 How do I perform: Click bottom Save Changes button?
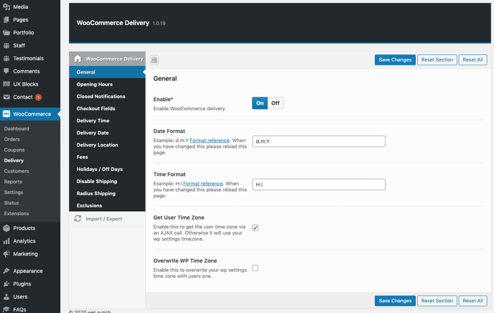[x=395, y=301]
